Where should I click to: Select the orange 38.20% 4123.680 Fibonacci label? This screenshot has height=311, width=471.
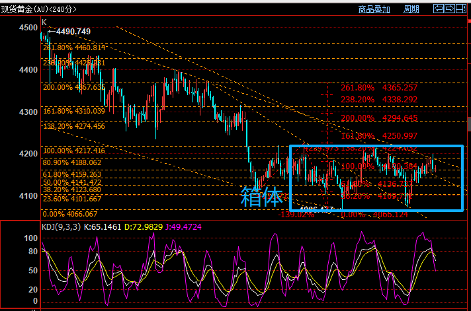point(72,190)
